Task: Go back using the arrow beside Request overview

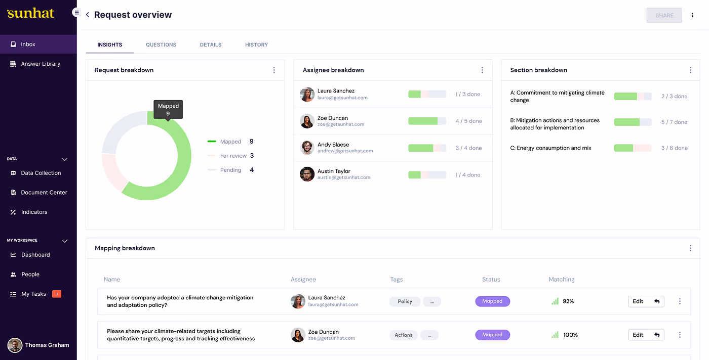Action: pyautogui.click(x=87, y=15)
